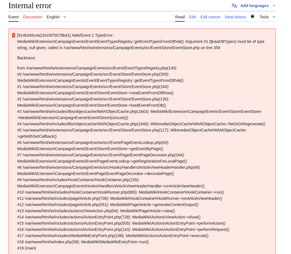
Task: Open the Discussion tab
Action: (32, 17)
